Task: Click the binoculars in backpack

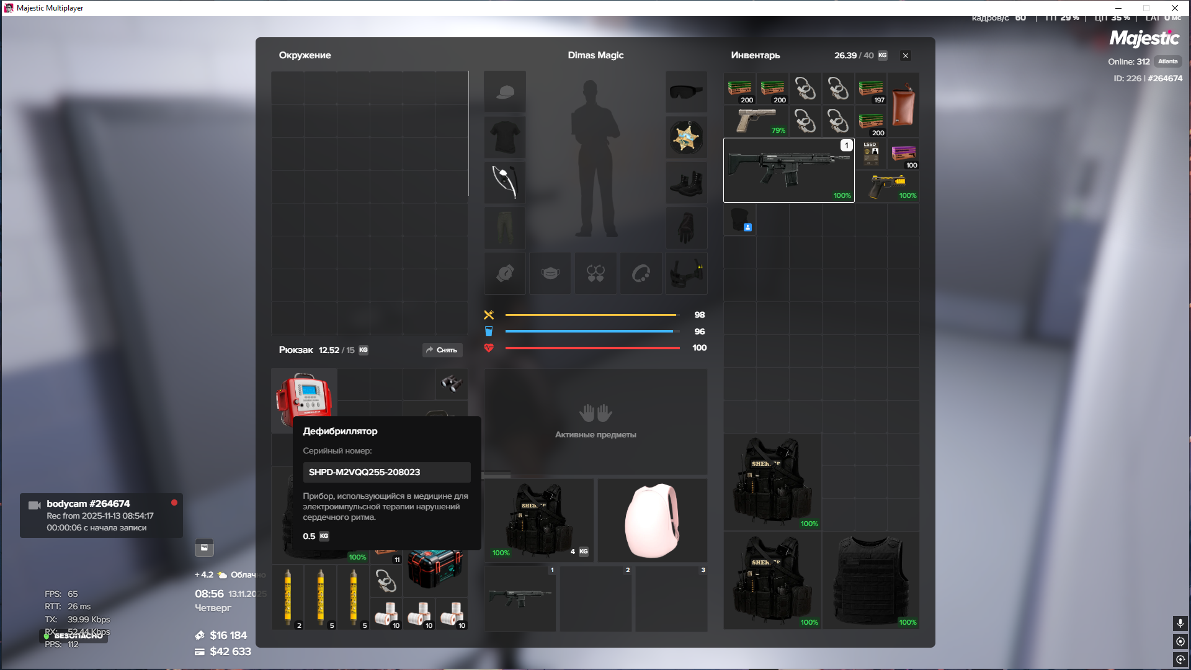Action: pyautogui.click(x=451, y=383)
